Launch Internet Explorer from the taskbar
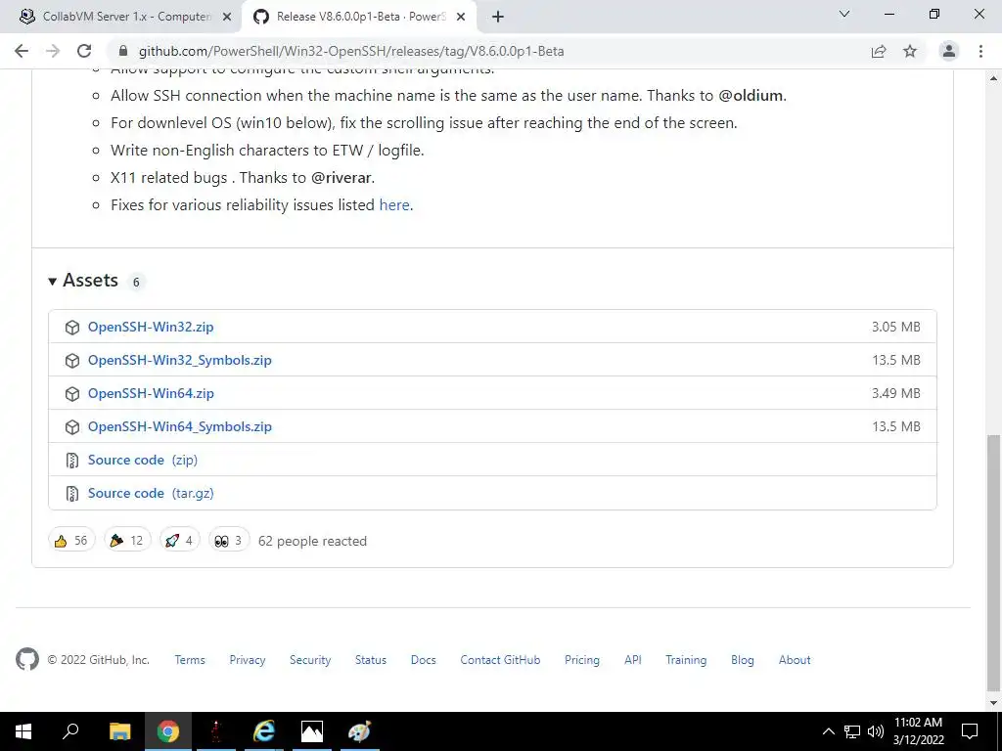The image size is (1002, 751). click(263, 731)
